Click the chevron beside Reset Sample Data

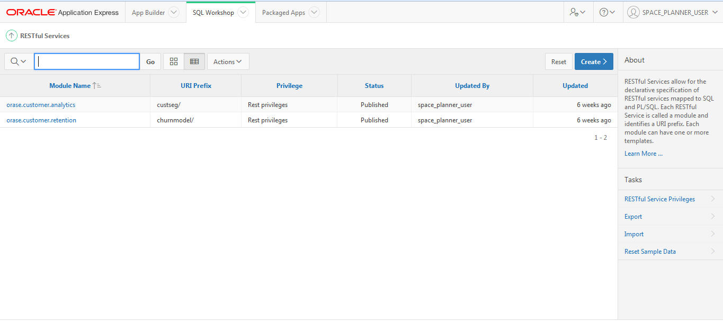713,251
